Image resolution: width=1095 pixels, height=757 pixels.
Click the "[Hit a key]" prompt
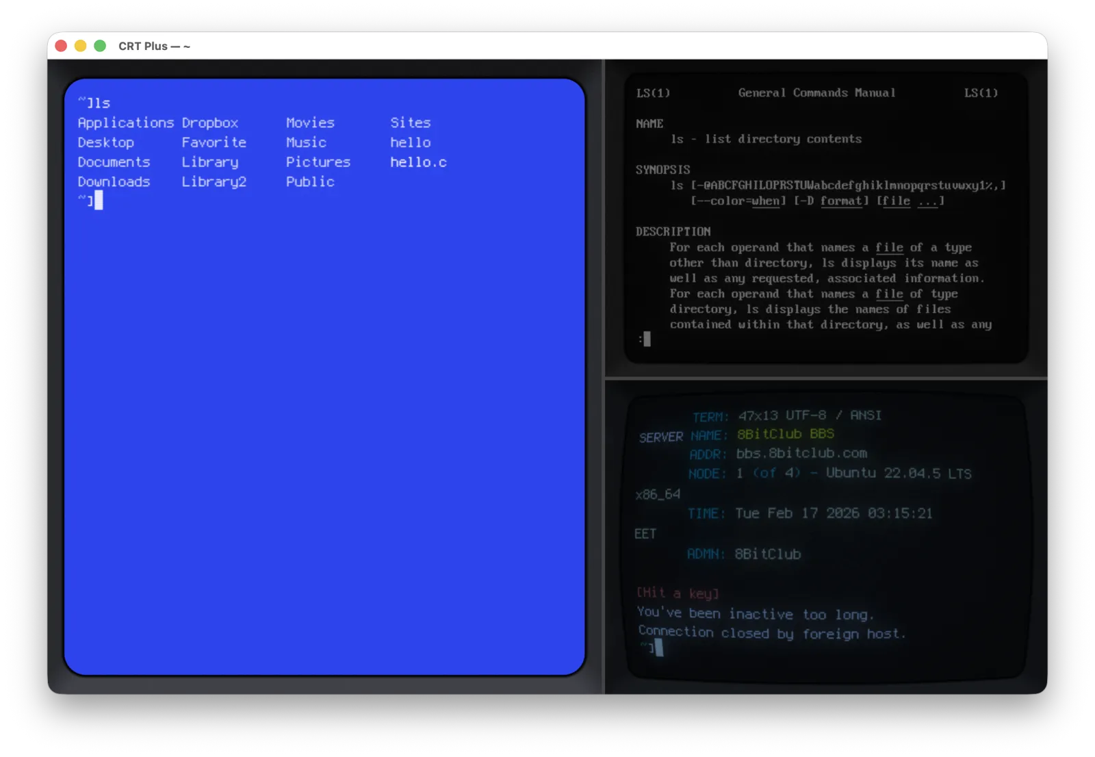click(x=677, y=593)
